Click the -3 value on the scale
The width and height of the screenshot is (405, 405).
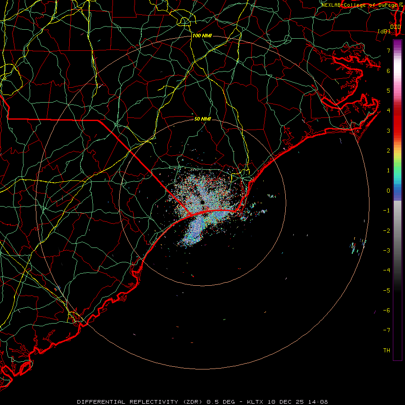click(x=387, y=251)
